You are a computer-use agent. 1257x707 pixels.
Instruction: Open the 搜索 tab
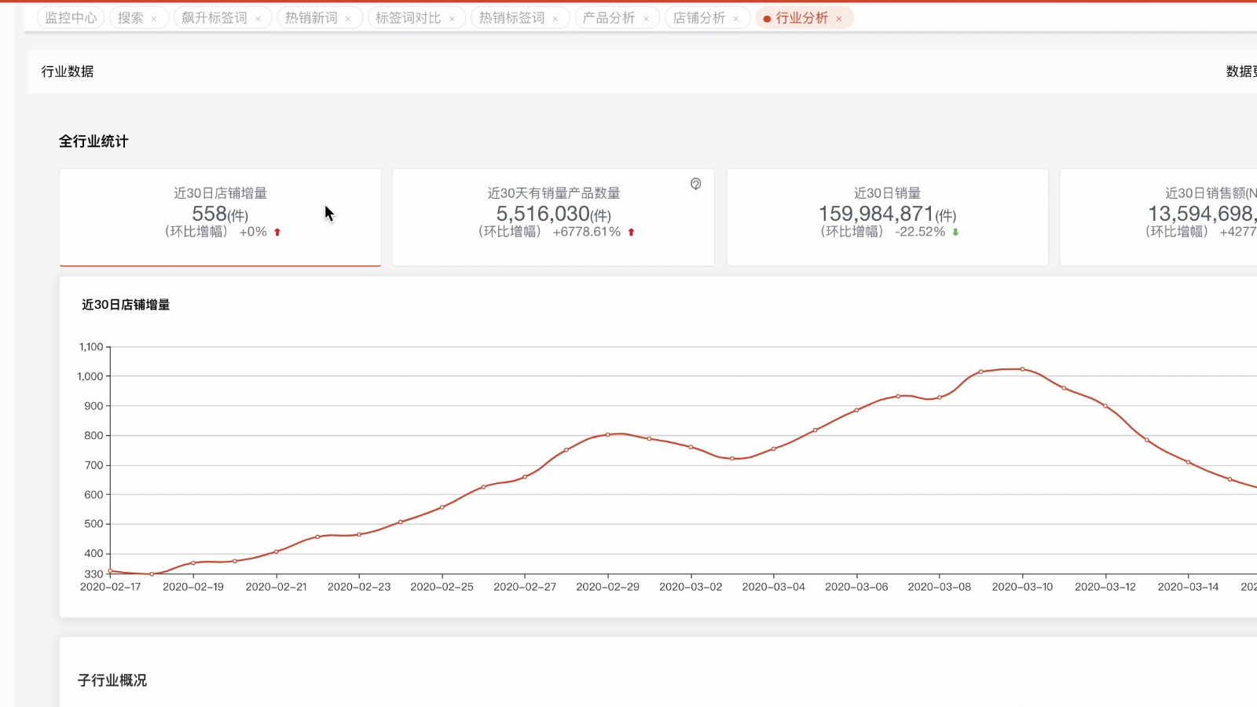tap(130, 18)
